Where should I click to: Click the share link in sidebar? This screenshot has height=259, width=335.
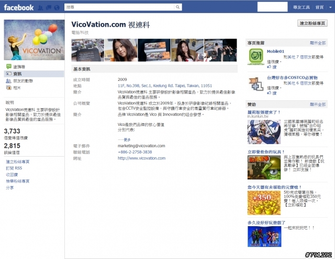coord(9,187)
